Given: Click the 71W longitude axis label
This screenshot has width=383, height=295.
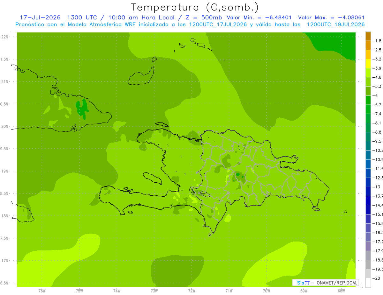Looking at the screenshot, I should 229,291.
